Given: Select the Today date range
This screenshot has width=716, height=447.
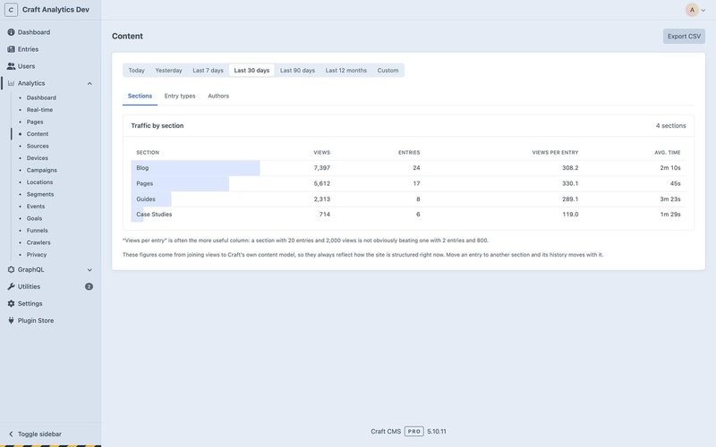Looking at the screenshot, I should (x=136, y=71).
